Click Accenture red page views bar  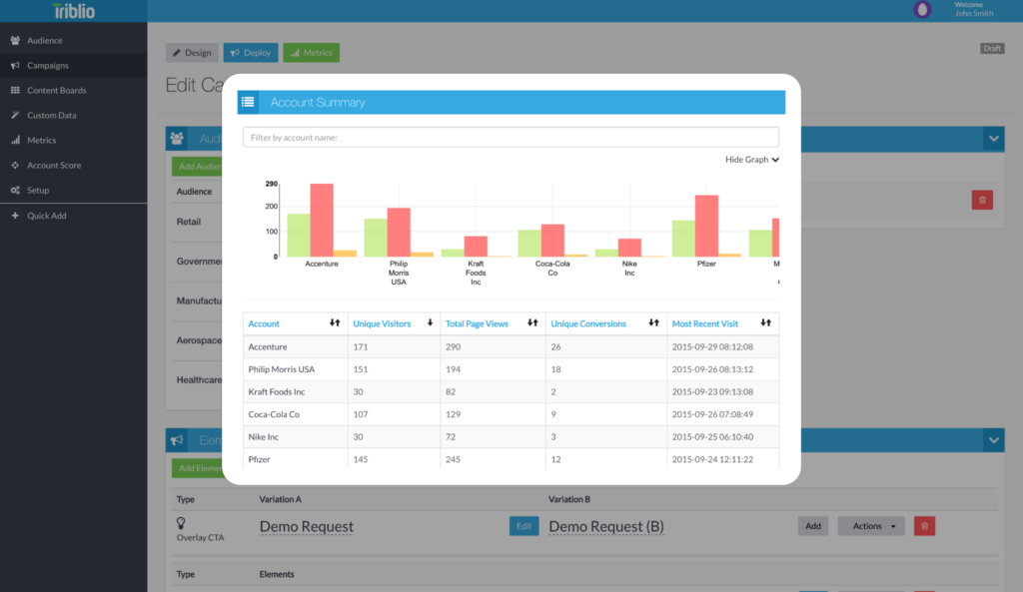(322, 221)
